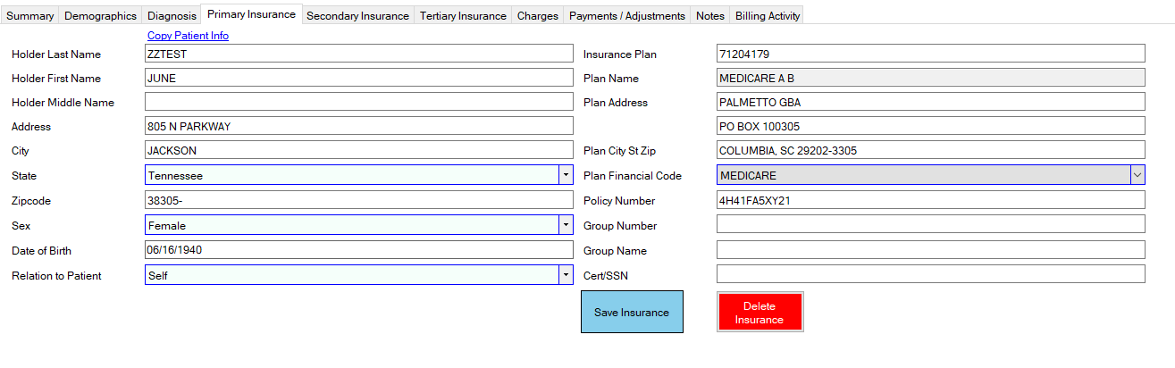
Task: Click into the Holder Last Name field
Action: point(357,54)
